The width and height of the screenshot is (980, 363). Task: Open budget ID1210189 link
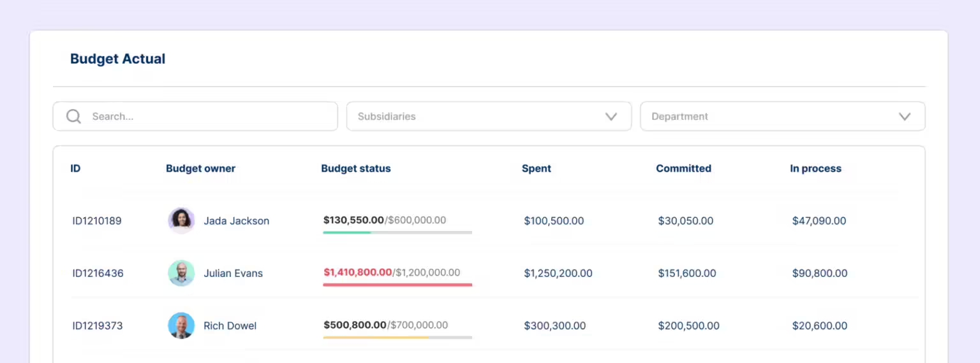point(97,221)
